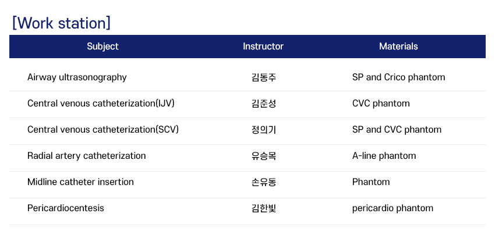Click Pericardiocentesis subject cell
Screen dimensions: 495x242
pyautogui.click(x=66, y=208)
